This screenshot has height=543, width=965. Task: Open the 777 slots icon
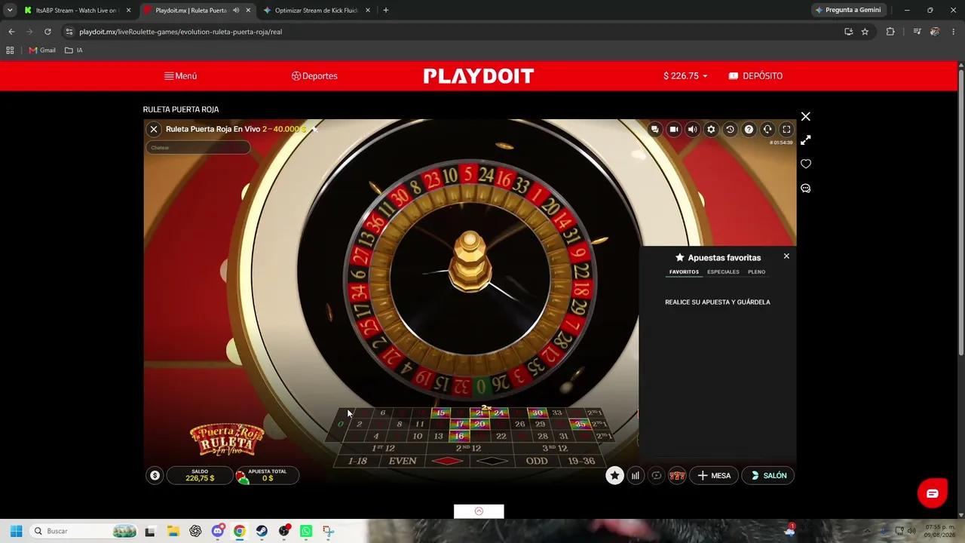(x=677, y=476)
